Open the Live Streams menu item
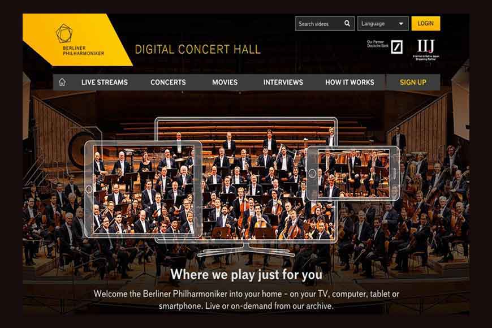This screenshot has width=492, height=328. [x=105, y=82]
